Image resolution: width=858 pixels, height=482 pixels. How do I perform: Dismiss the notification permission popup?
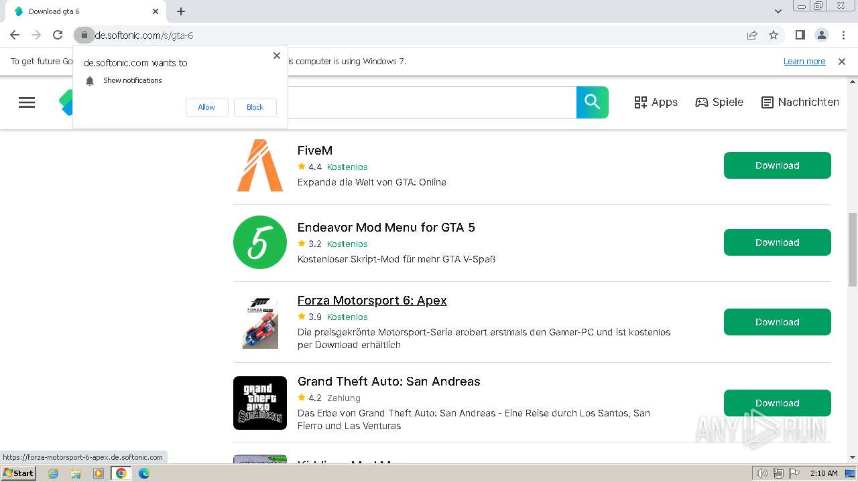276,56
